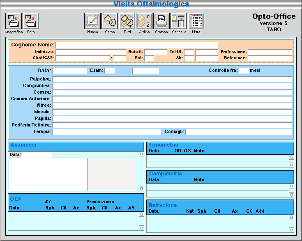The image size is (302, 241).
Task: Click the Controllo fra mesi field
Action: pos(244,71)
